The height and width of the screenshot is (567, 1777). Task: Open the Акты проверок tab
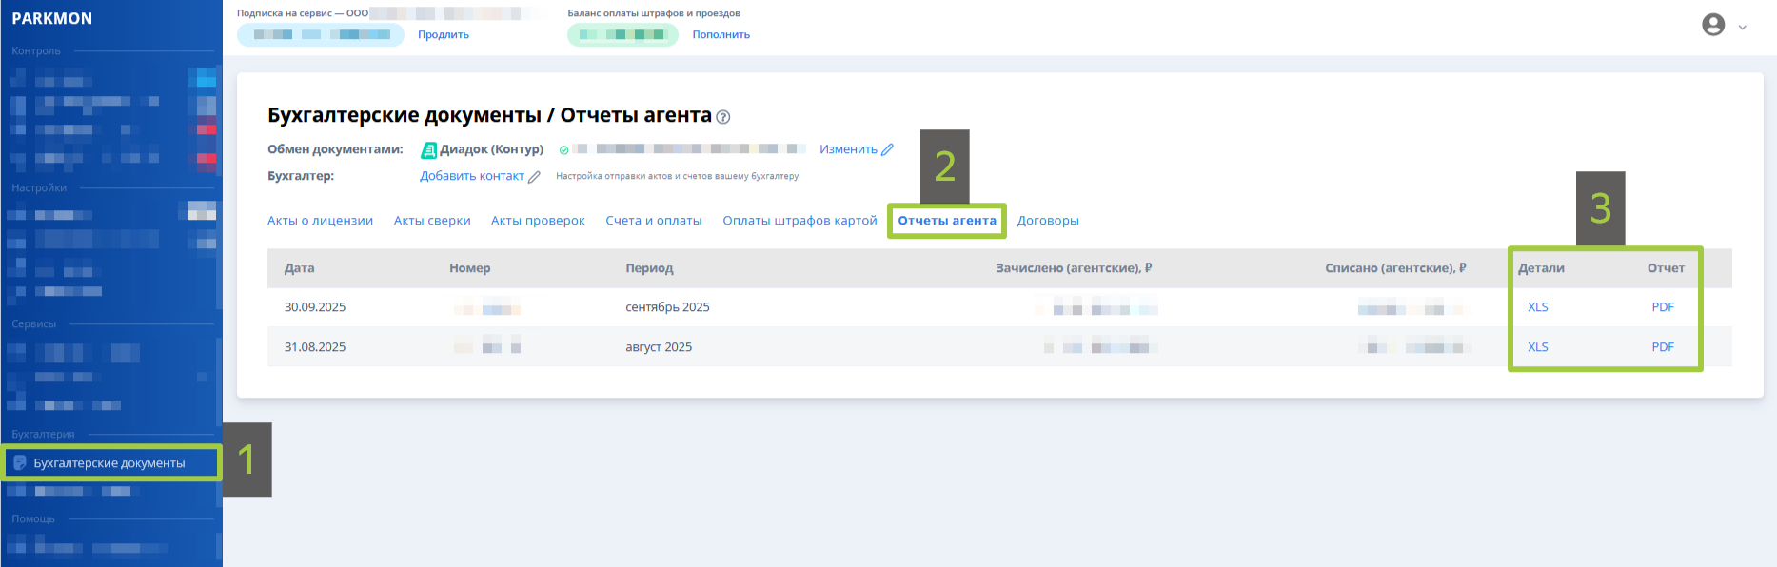click(538, 221)
